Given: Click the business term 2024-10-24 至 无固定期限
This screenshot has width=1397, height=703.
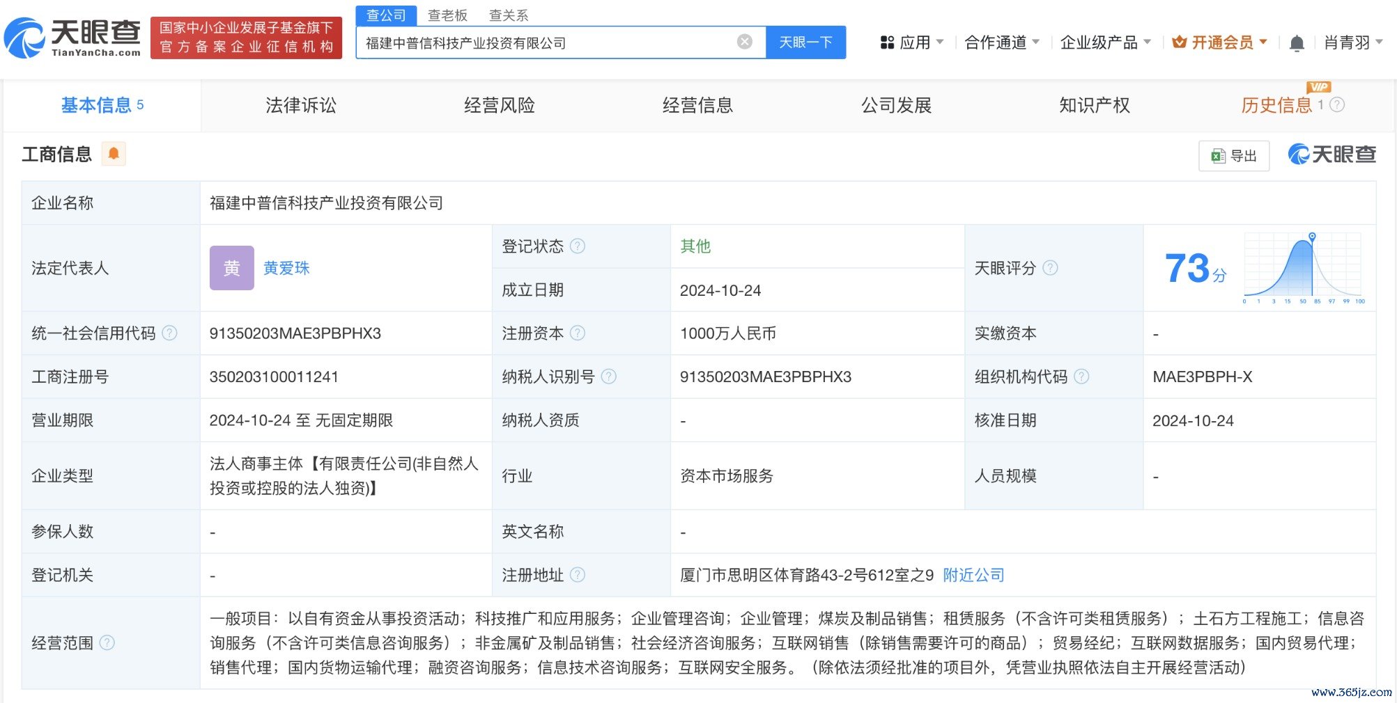Looking at the screenshot, I should pyautogui.click(x=301, y=420).
